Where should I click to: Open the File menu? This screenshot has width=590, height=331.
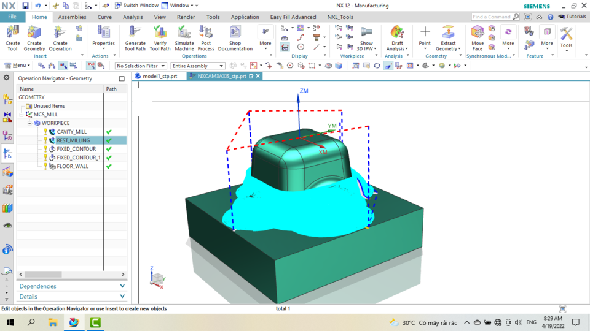click(12, 17)
